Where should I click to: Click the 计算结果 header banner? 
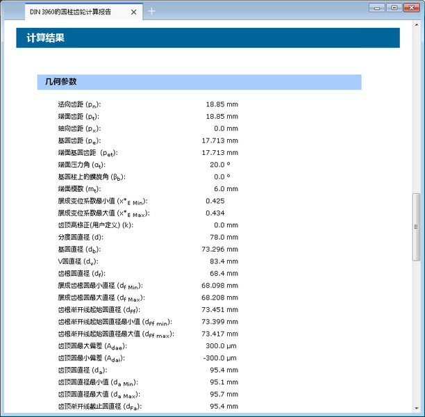pos(208,38)
